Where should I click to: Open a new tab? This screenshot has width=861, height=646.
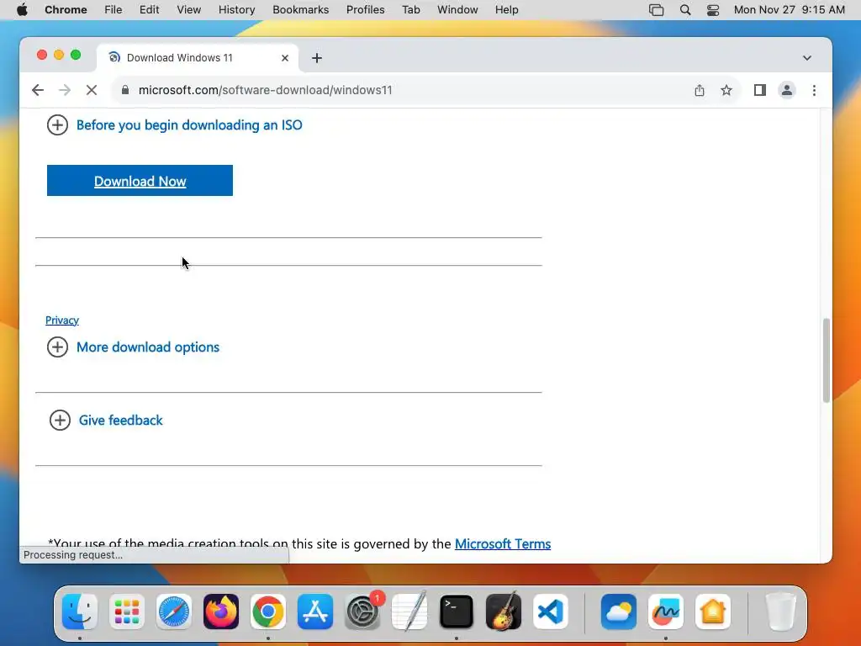coord(317,58)
